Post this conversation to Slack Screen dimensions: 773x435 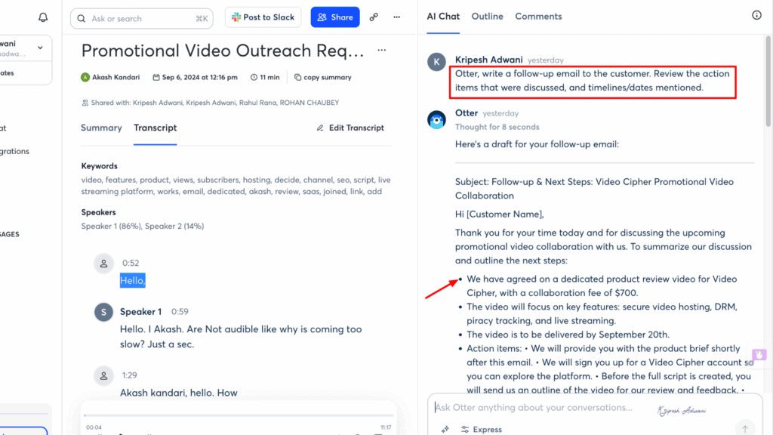coord(263,17)
